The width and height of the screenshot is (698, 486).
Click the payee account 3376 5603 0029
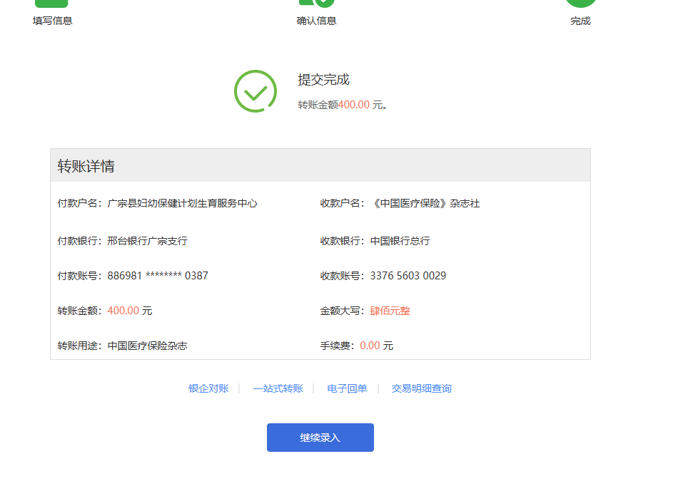click(x=408, y=276)
